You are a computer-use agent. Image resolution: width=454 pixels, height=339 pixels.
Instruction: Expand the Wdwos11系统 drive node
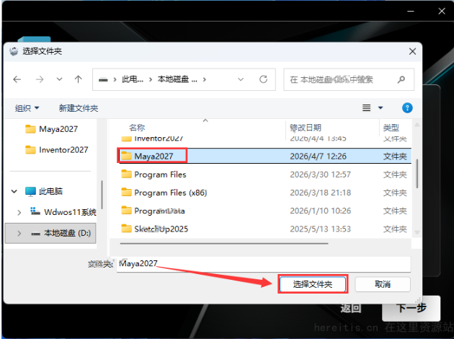point(19,212)
